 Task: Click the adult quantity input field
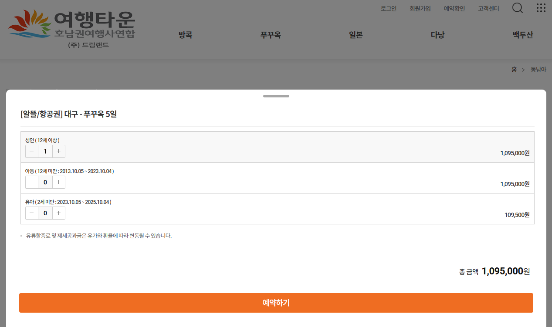click(45, 151)
